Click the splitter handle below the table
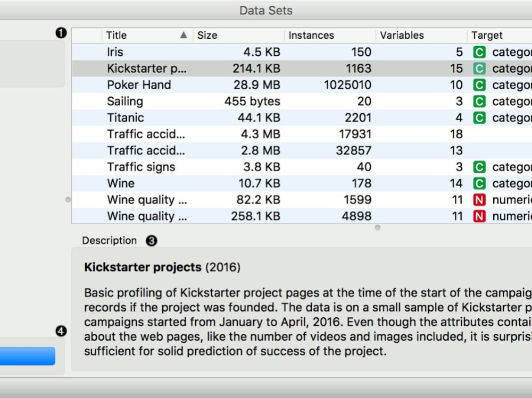Viewport: 532px width, 398px height. click(378, 227)
